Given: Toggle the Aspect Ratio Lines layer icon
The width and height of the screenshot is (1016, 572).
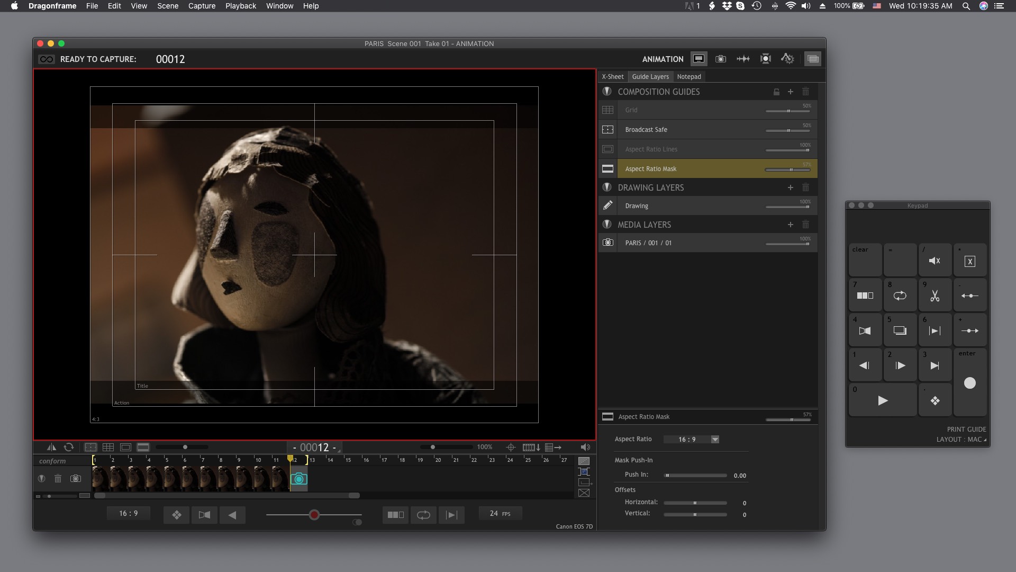Looking at the screenshot, I should 607,149.
